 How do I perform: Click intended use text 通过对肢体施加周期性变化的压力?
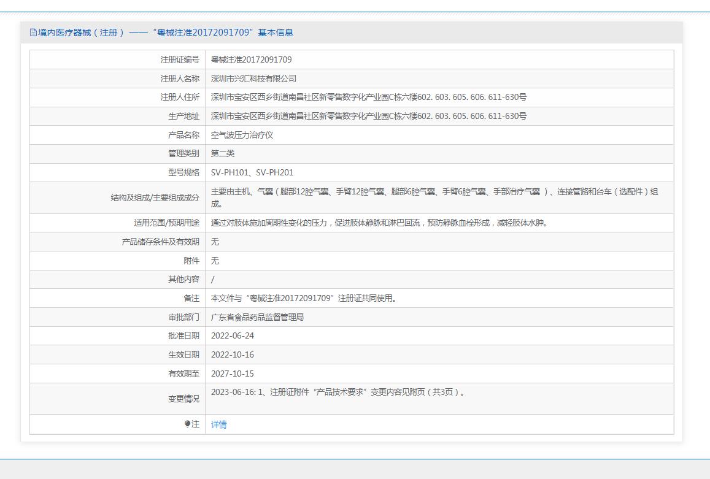(x=380, y=223)
